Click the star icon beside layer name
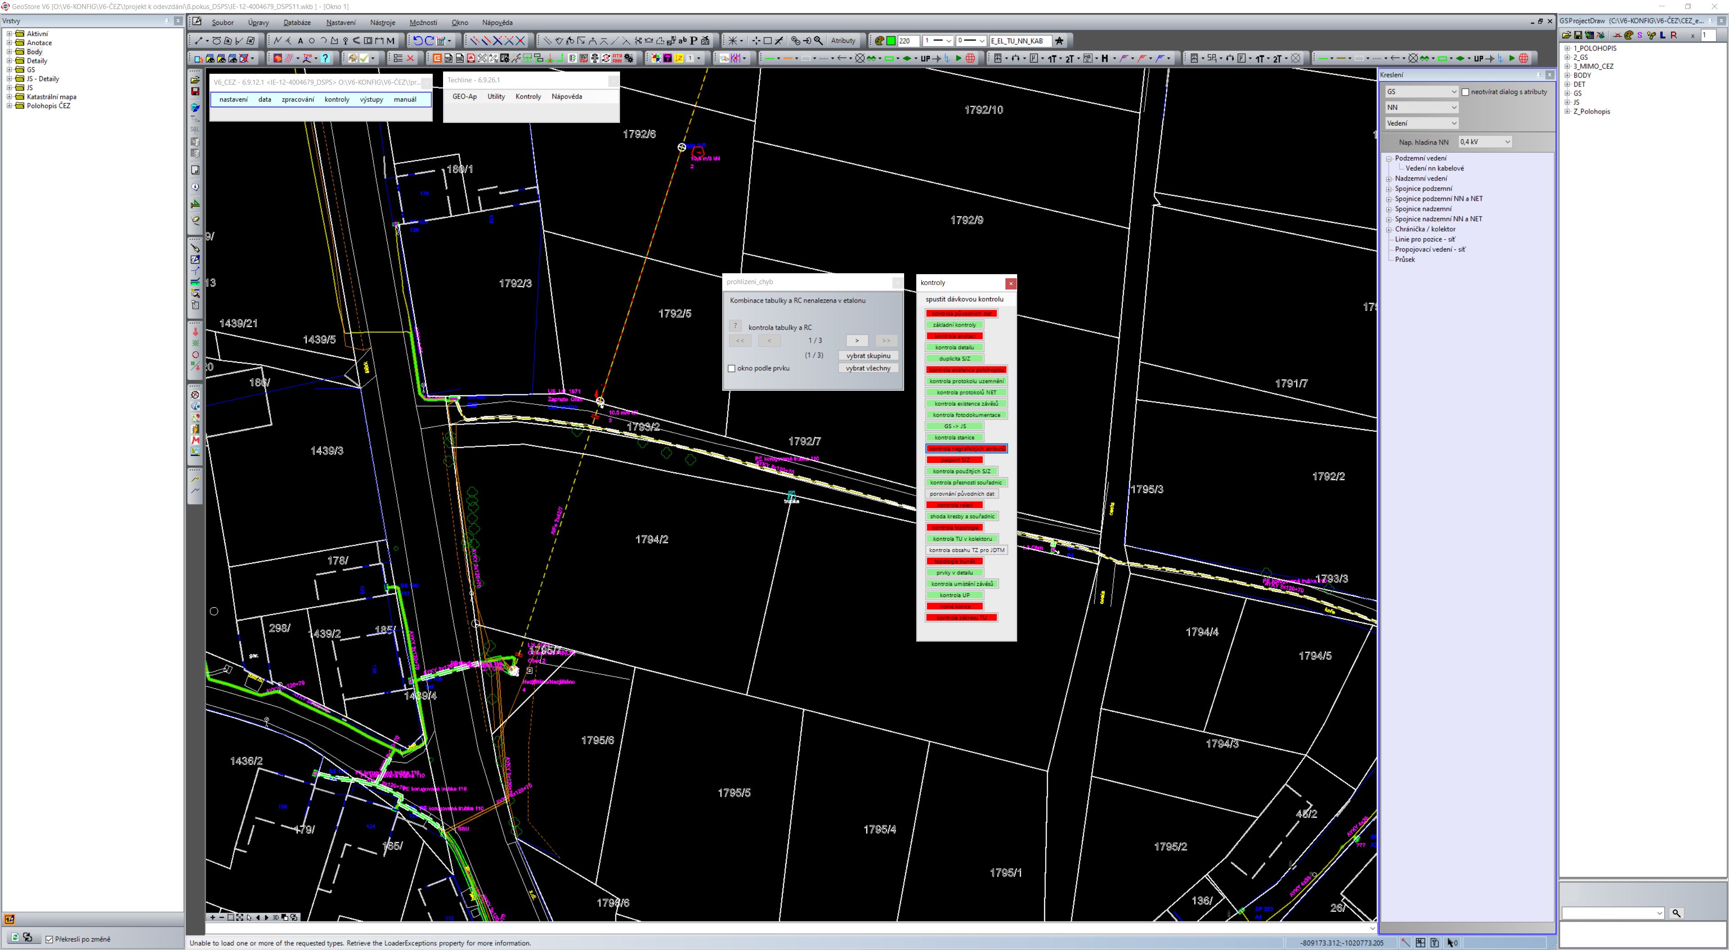Viewport: 1729px width, 950px height. point(1059,41)
